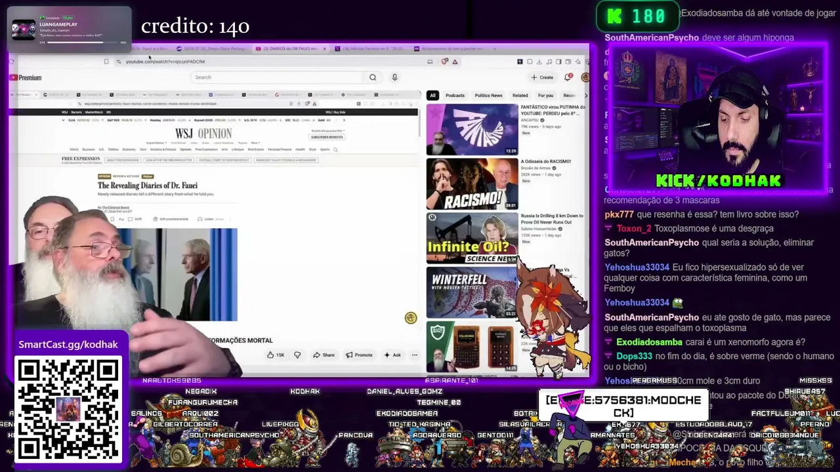Click chat username Dops333
This screenshot has width=840, height=472.
(x=635, y=356)
